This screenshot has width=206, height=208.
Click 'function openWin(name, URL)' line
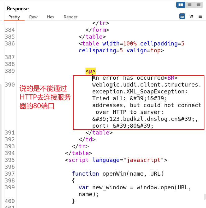[118, 174]
